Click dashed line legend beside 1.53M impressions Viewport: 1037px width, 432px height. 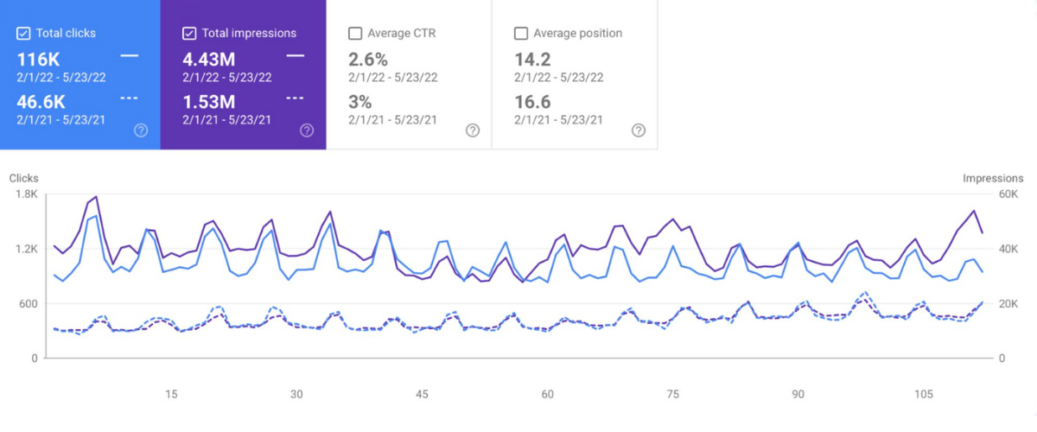295,98
